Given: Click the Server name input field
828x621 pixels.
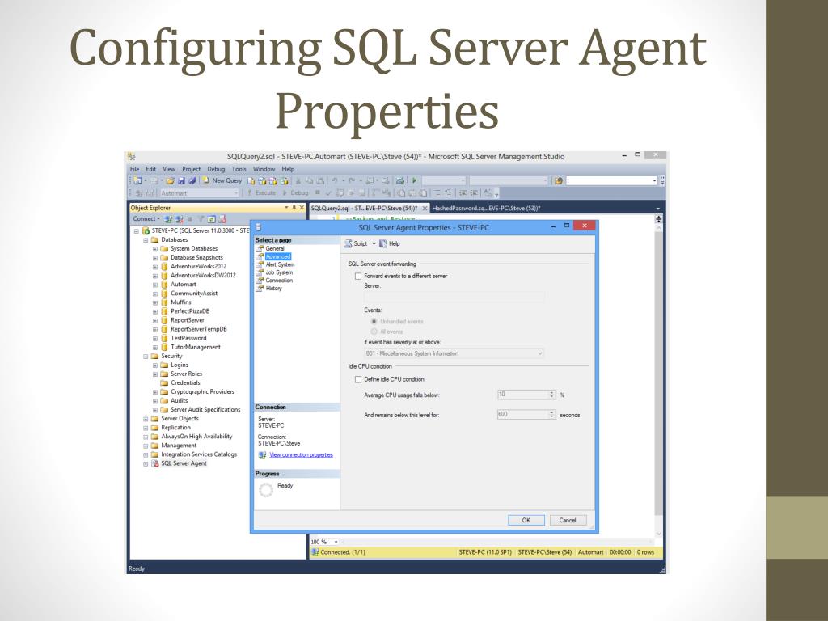Looking at the screenshot, I should coord(454,297).
